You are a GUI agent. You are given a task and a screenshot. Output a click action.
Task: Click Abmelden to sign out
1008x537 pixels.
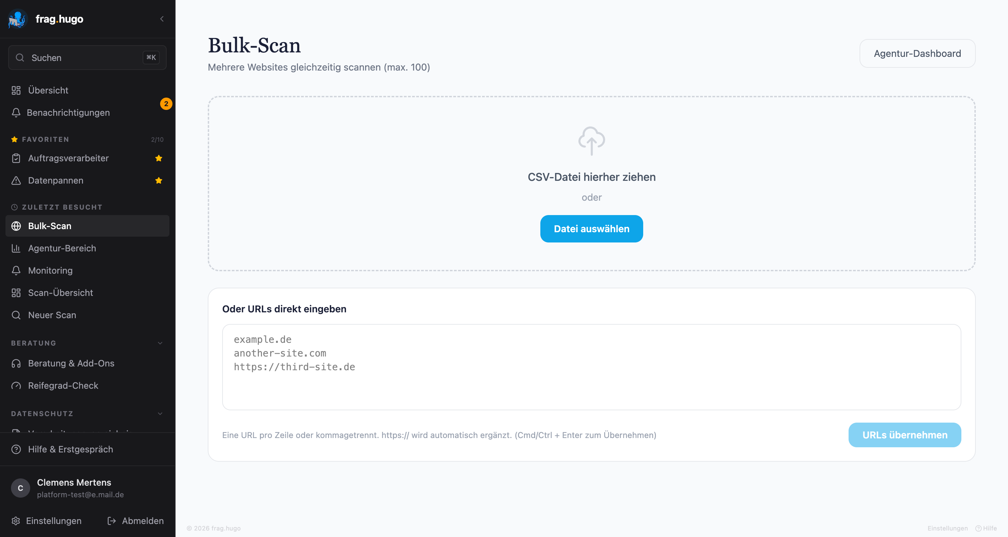(135, 521)
